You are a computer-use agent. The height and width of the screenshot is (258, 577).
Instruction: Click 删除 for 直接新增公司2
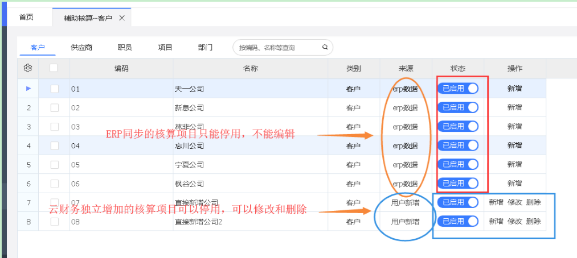coord(533,221)
